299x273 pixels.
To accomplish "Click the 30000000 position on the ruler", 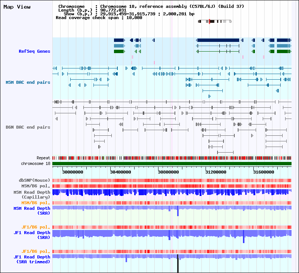I will tap(73, 172).
